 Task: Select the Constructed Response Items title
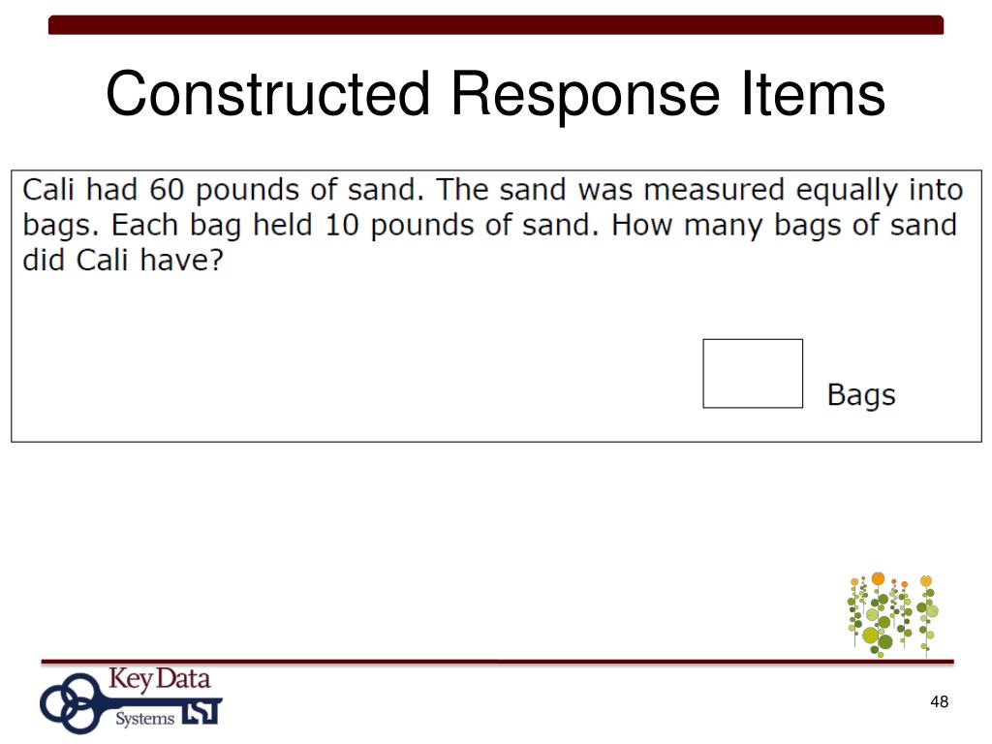(495, 94)
